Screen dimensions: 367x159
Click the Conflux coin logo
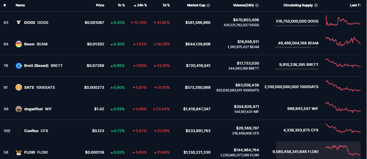tap(19, 130)
